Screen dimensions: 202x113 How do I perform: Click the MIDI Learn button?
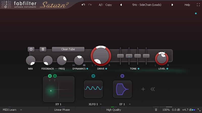(x=10, y=110)
